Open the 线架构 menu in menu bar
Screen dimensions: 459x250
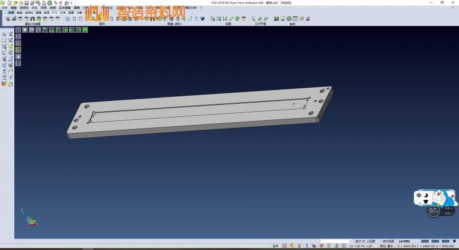(x=24, y=7)
